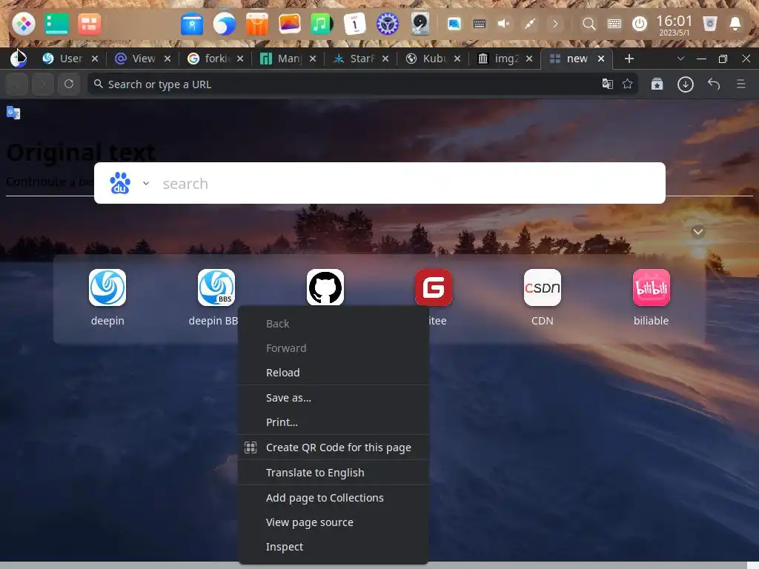Collapse shortcuts with the round chevron button
This screenshot has height=569, width=759.
[x=697, y=231]
